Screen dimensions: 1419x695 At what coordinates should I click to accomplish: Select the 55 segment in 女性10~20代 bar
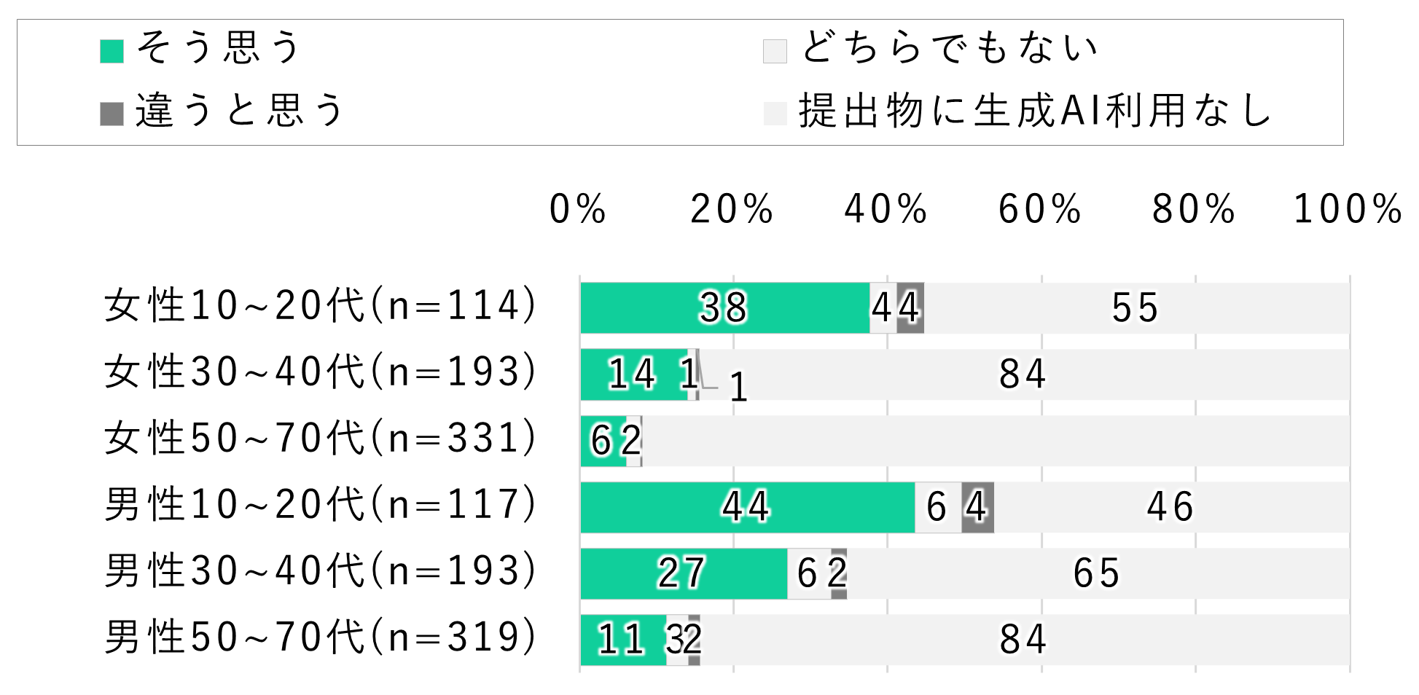click(1135, 308)
